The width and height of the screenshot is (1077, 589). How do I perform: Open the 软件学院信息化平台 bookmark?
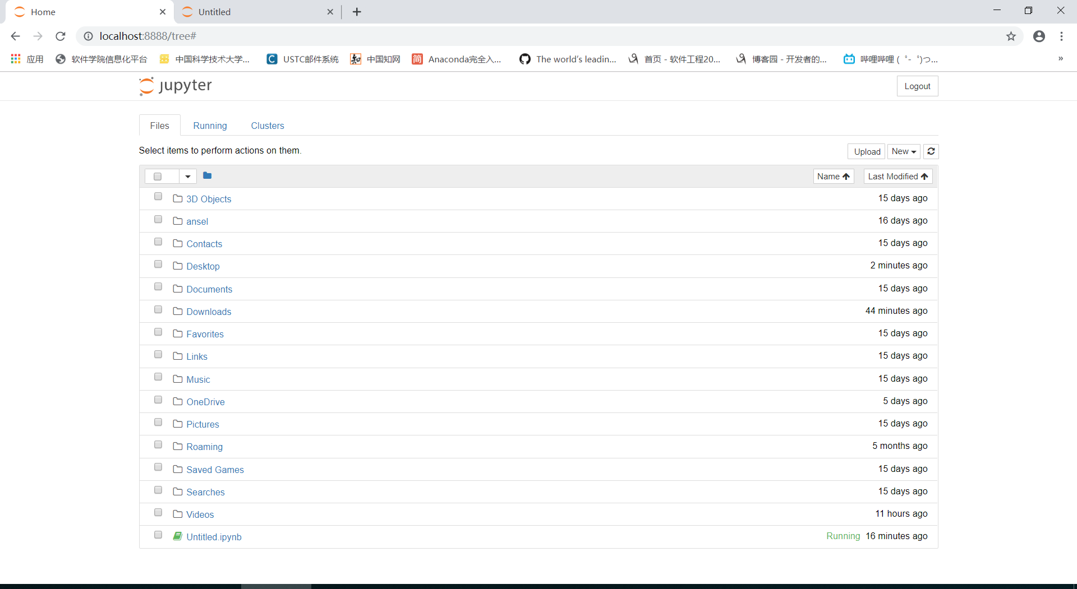point(102,59)
